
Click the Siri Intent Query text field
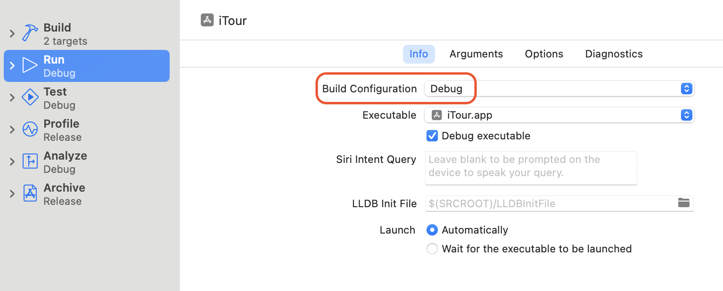pos(531,168)
